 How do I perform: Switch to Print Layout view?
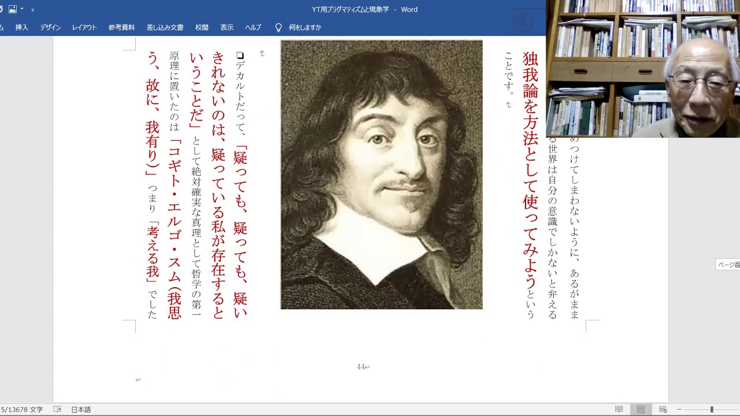[641, 409]
